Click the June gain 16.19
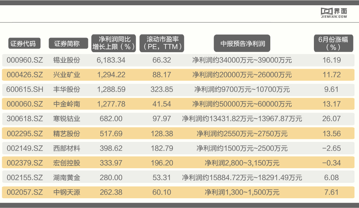 [332, 60]
